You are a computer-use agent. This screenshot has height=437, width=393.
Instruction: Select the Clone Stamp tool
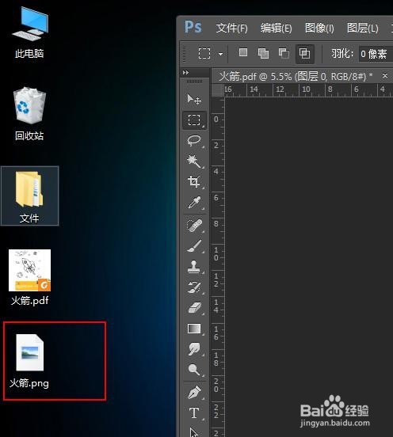point(194,267)
